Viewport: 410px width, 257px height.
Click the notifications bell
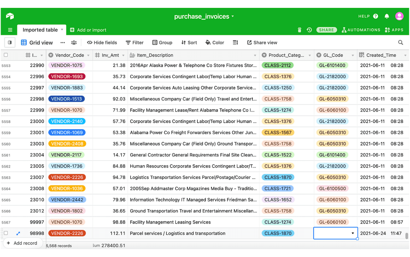(387, 16)
